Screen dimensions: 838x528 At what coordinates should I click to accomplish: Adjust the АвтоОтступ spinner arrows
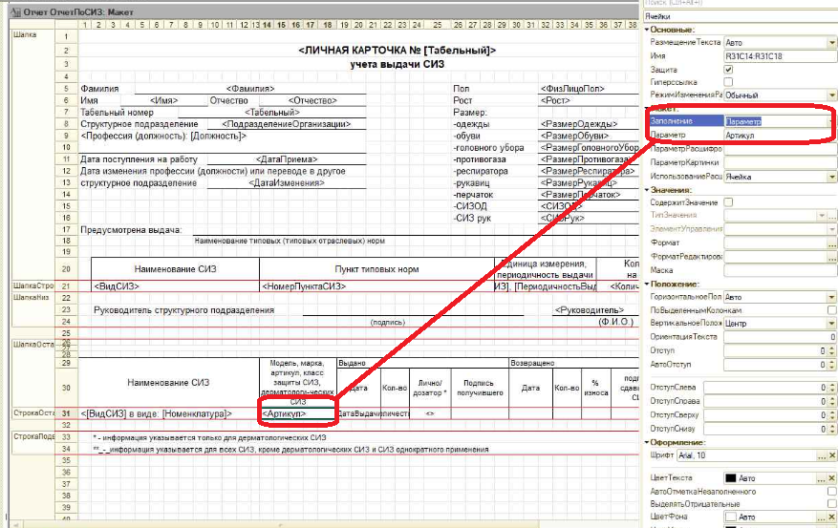pos(831,365)
